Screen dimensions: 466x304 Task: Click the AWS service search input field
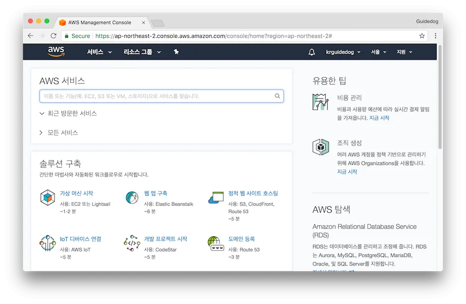161,96
